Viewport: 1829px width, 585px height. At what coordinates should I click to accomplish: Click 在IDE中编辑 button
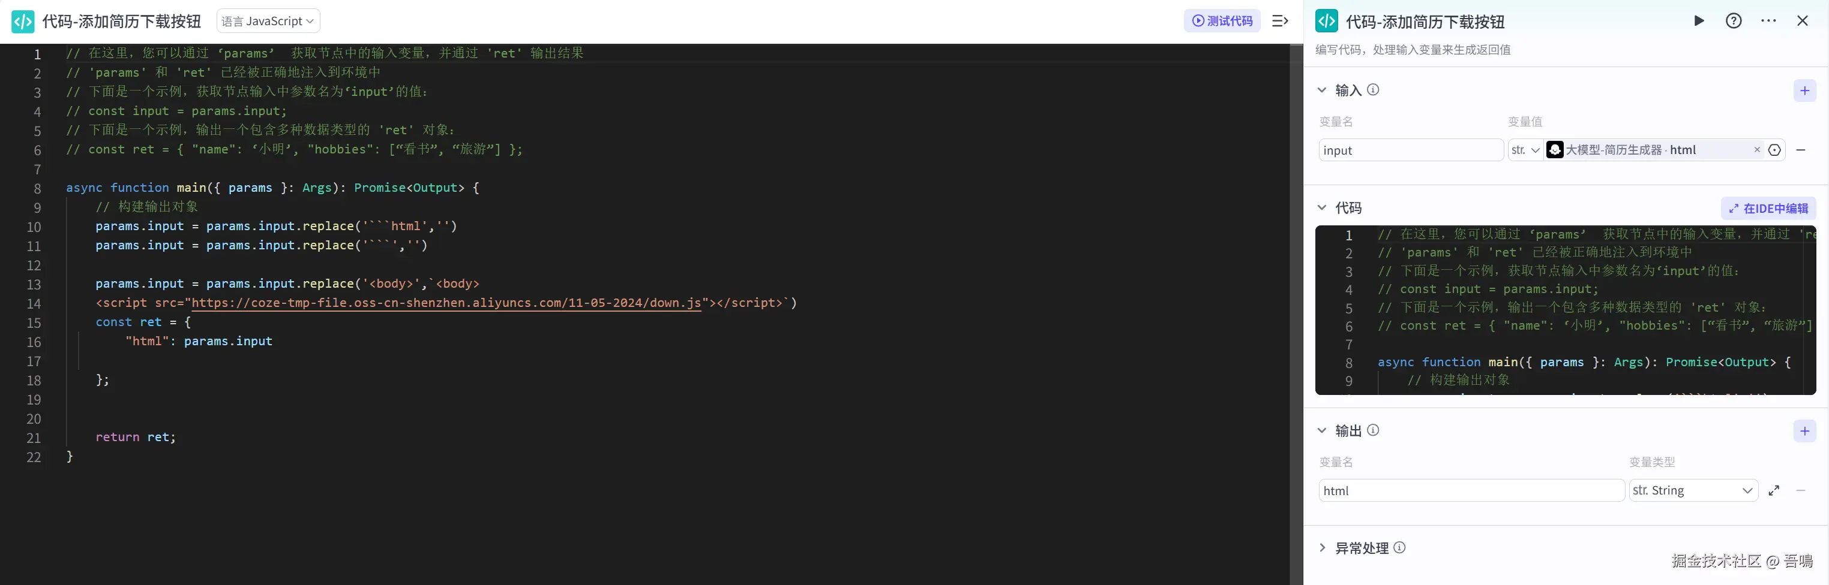[1768, 209]
